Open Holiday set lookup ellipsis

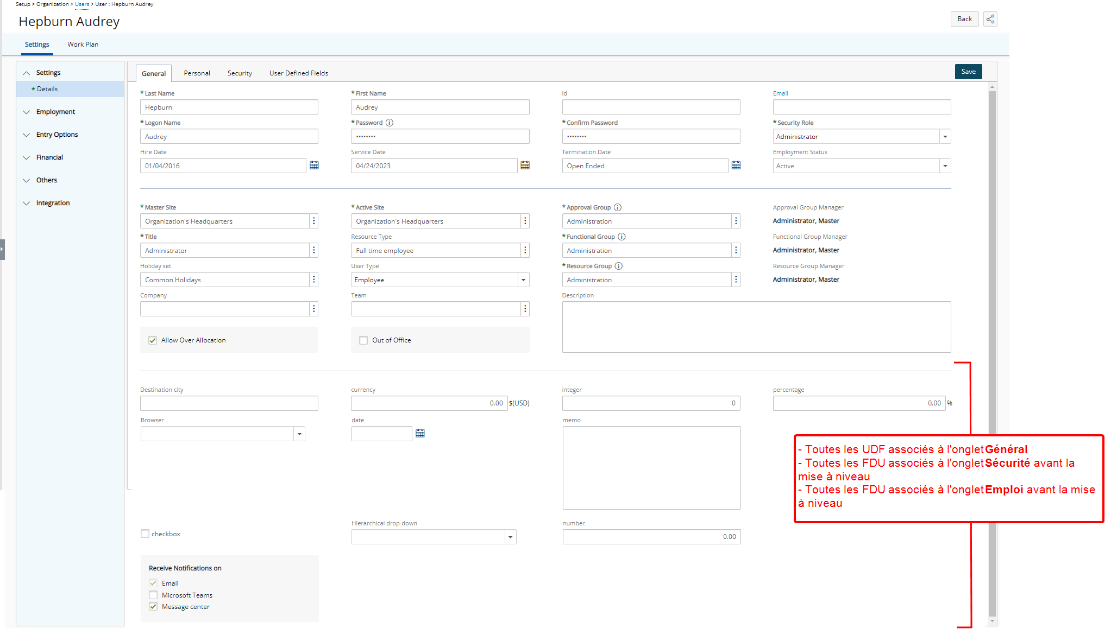tap(314, 280)
